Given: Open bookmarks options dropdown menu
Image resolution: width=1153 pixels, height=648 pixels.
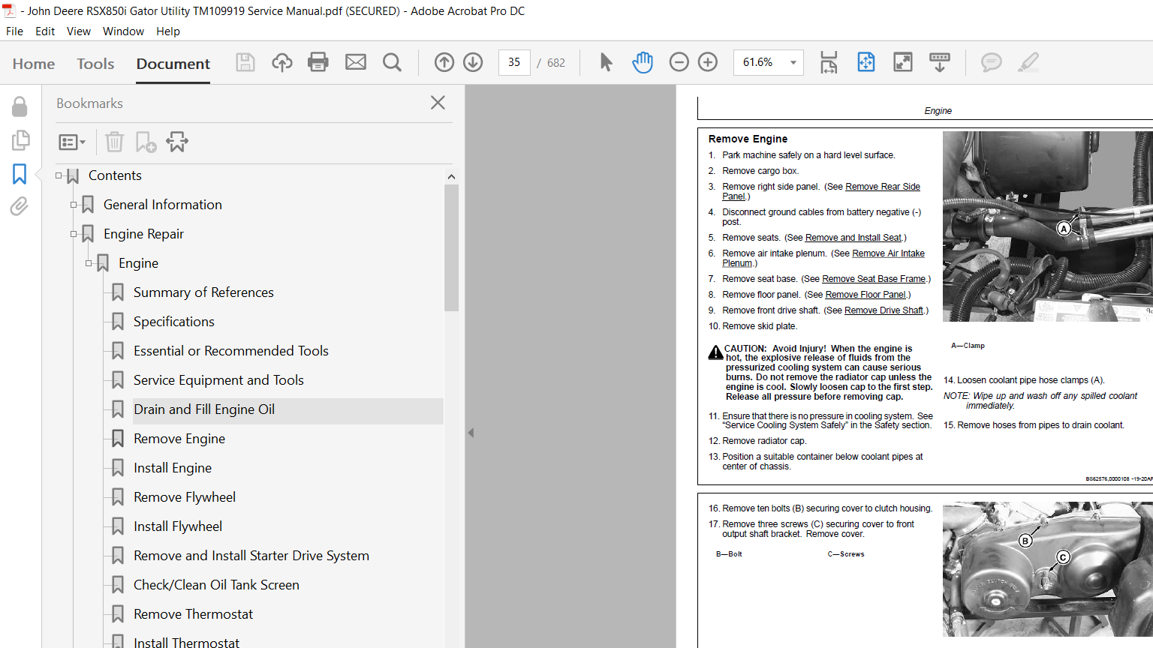Looking at the screenshot, I should click(x=72, y=142).
